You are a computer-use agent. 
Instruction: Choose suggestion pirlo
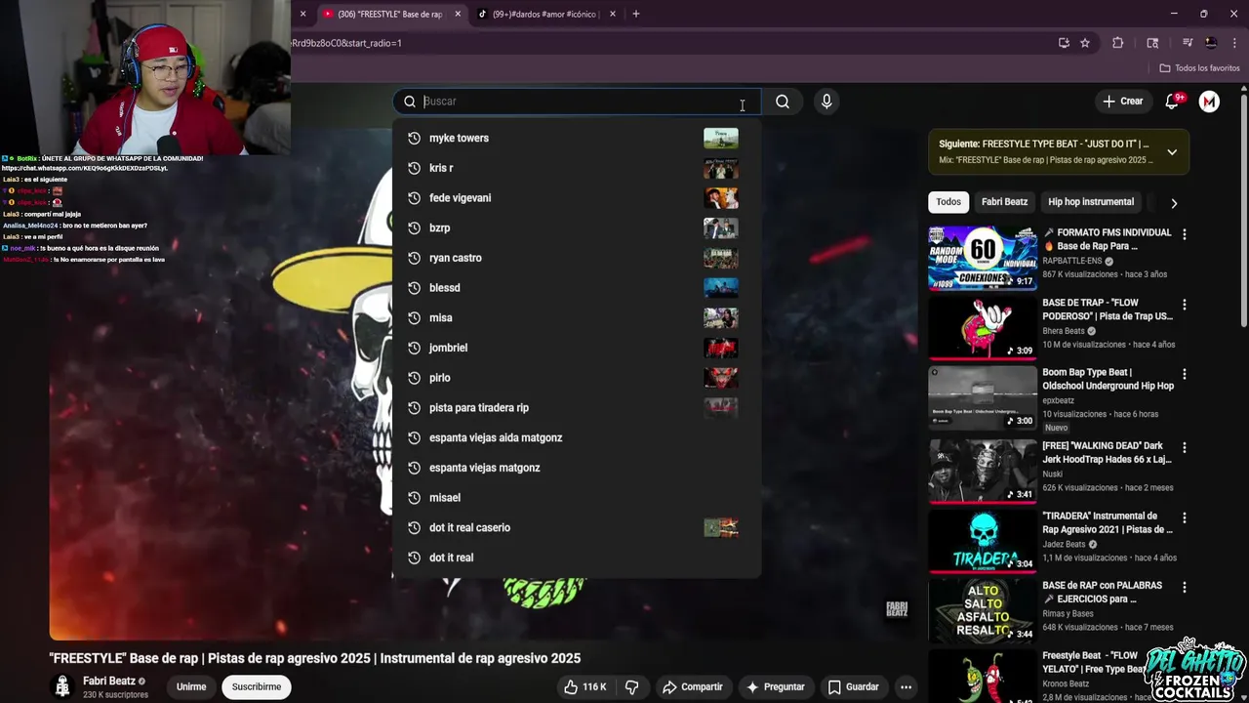coord(576,378)
